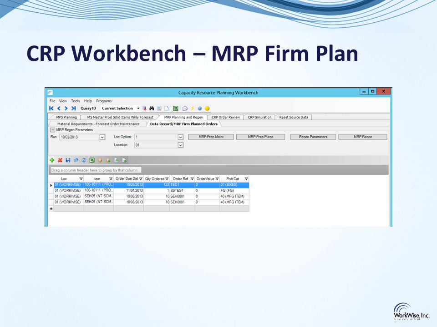Save grid with blue floppy disk icon
The image size is (437, 327).
point(68,160)
